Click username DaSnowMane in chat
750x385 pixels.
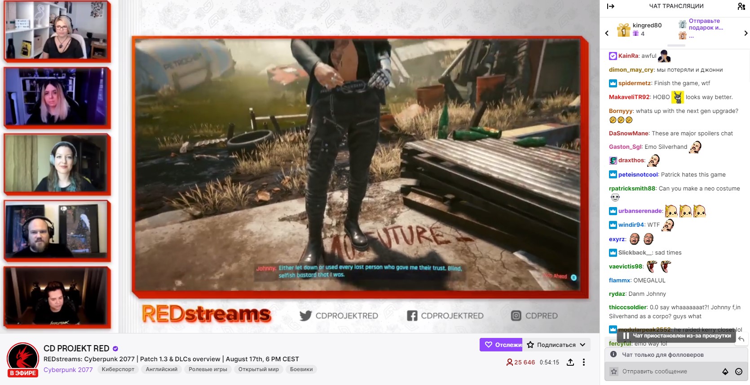click(629, 134)
